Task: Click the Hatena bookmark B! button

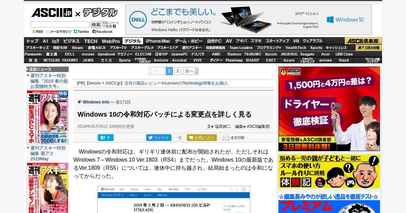Action: (x=106, y=138)
